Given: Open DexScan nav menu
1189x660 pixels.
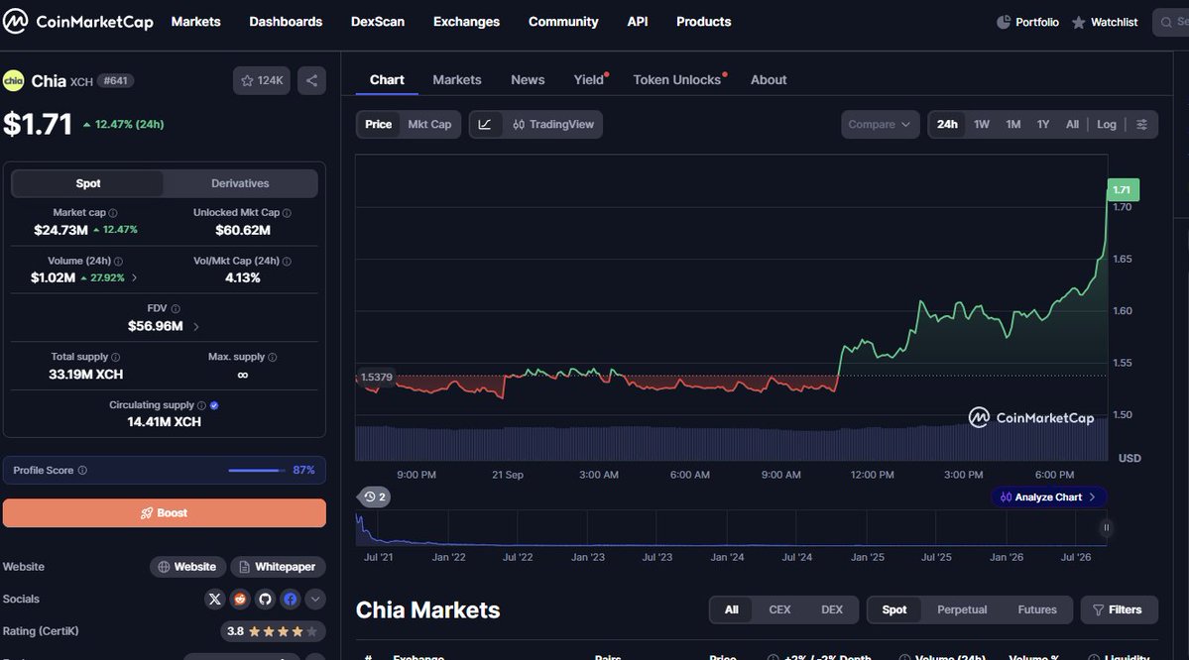Looking at the screenshot, I should coord(378,22).
